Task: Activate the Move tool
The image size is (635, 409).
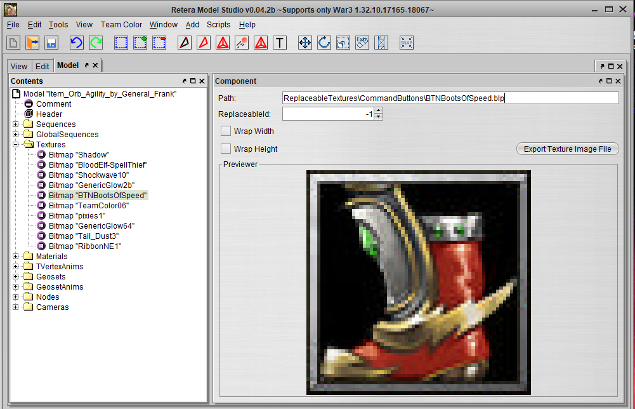Action: pos(305,43)
